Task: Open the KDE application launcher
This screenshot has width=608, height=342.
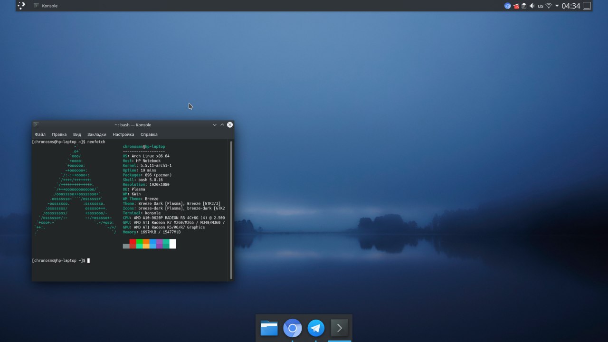Action: coord(21,6)
